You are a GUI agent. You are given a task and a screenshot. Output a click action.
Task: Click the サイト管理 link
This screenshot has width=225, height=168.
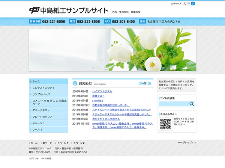click(46, 158)
